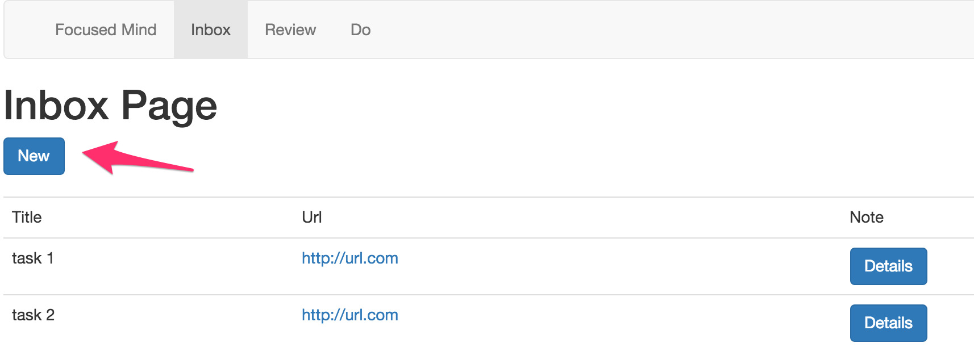Image resolution: width=974 pixels, height=351 pixels.
Task: Follow the task 2 url.com link
Action: [x=349, y=315]
